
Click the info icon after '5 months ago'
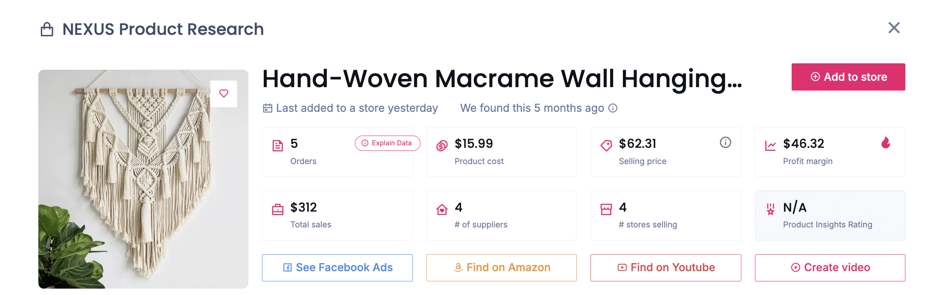point(613,108)
